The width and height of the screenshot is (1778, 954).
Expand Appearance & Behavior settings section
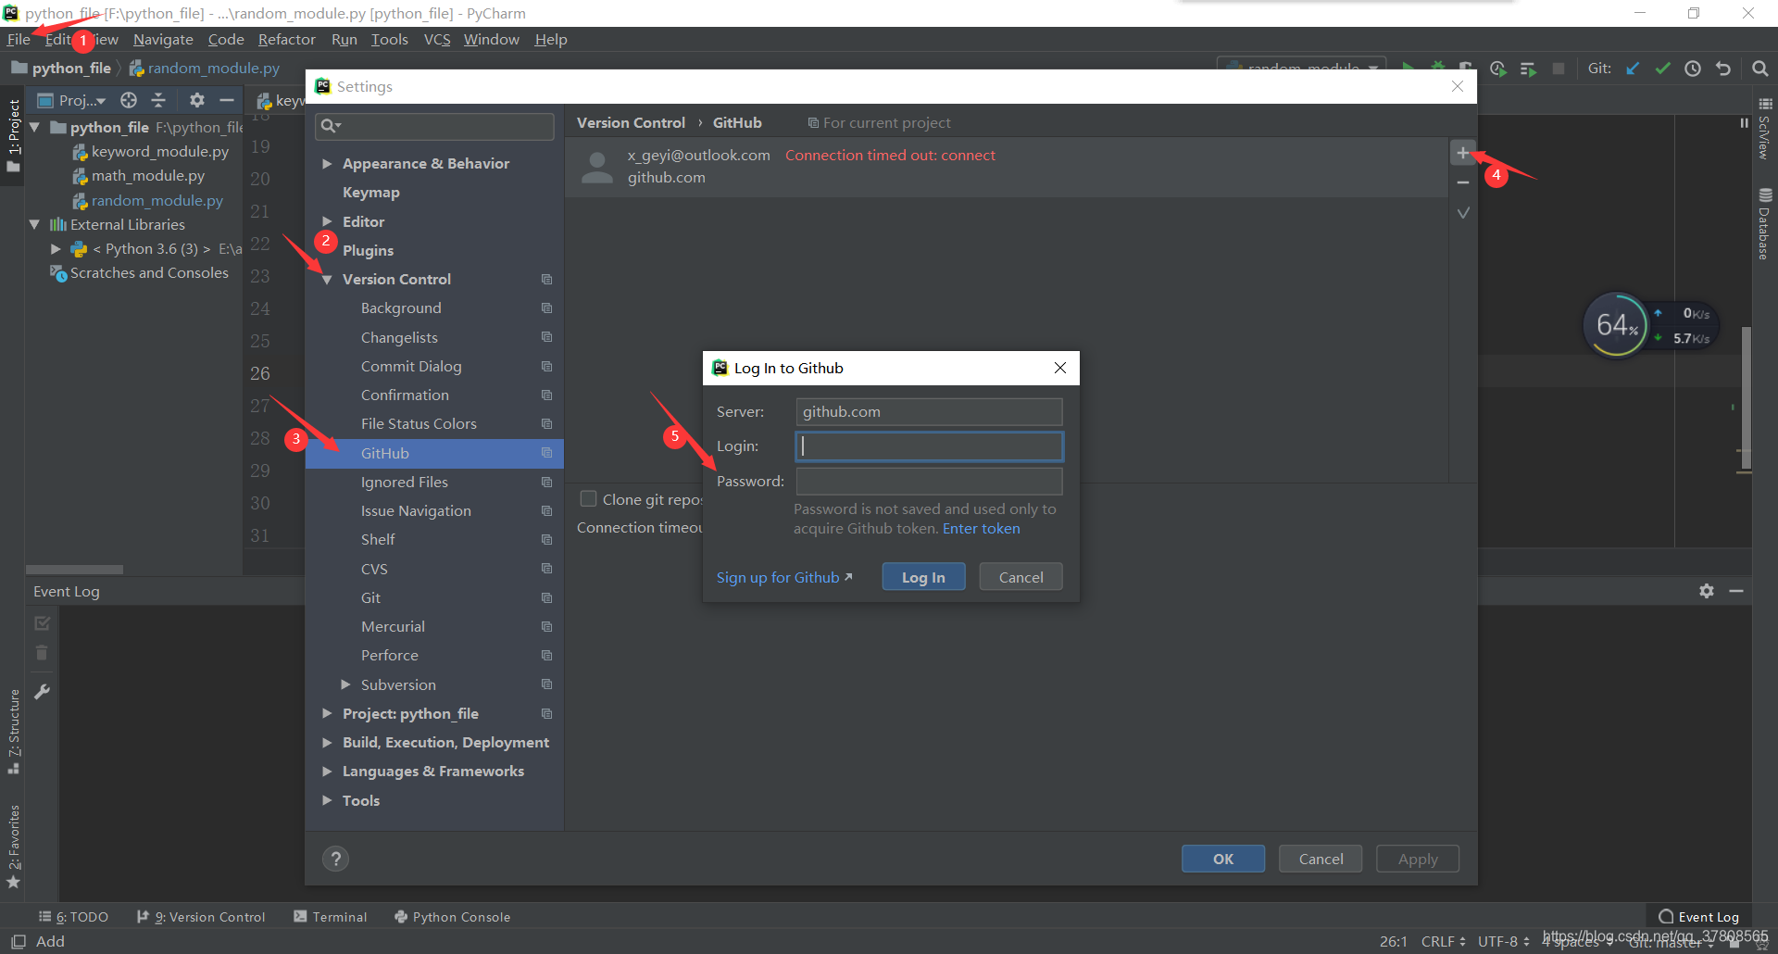pos(327,164)
